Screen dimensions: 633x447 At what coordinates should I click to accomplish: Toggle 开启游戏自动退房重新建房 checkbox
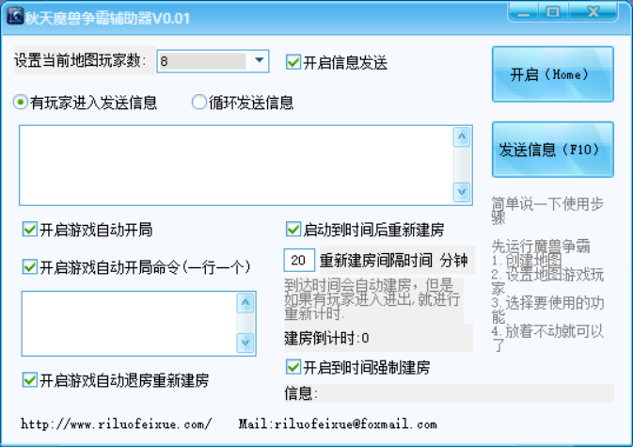click(x=30, y=380)
